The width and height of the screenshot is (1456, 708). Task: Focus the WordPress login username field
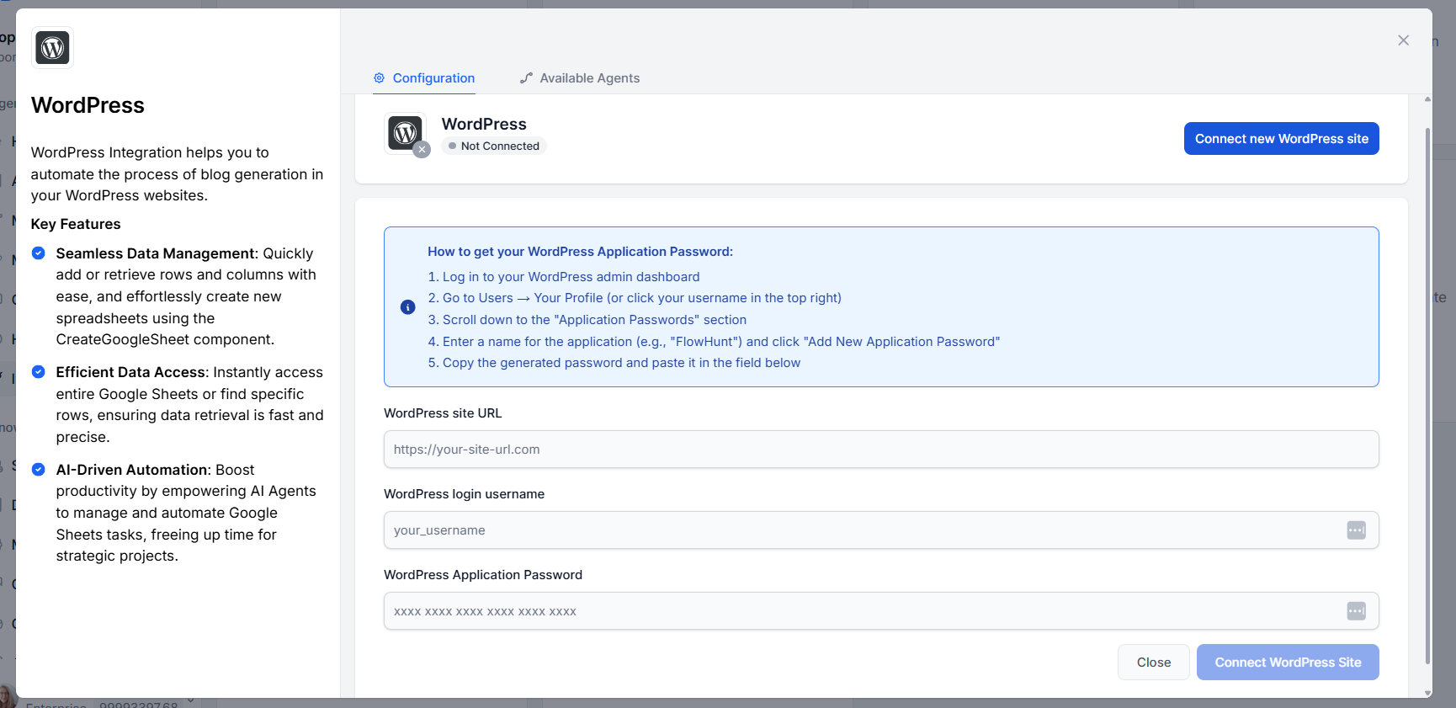pyautogui.click(x=881, y=530)
